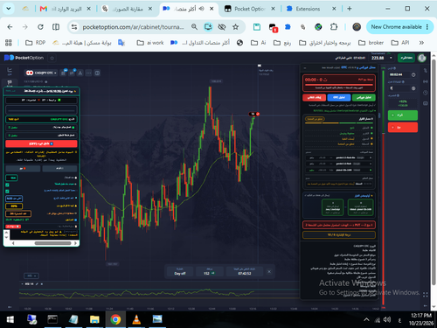
Task: Open the history clock icon in the right sidebar
Action: (426, 93)
